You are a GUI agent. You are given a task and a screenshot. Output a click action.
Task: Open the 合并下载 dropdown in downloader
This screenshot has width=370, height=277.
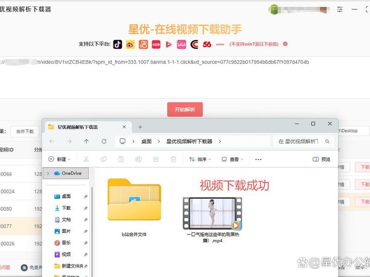tap(25, 132)
